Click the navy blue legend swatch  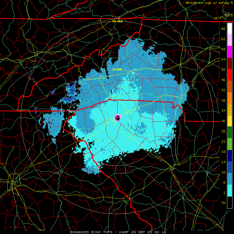(230, 156)
